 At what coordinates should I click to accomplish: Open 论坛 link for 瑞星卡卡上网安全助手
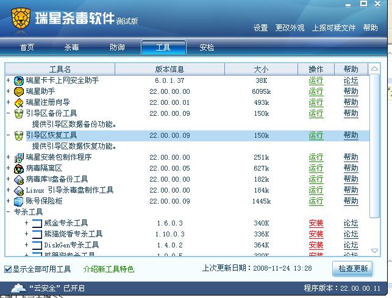(x=351, y=80)
